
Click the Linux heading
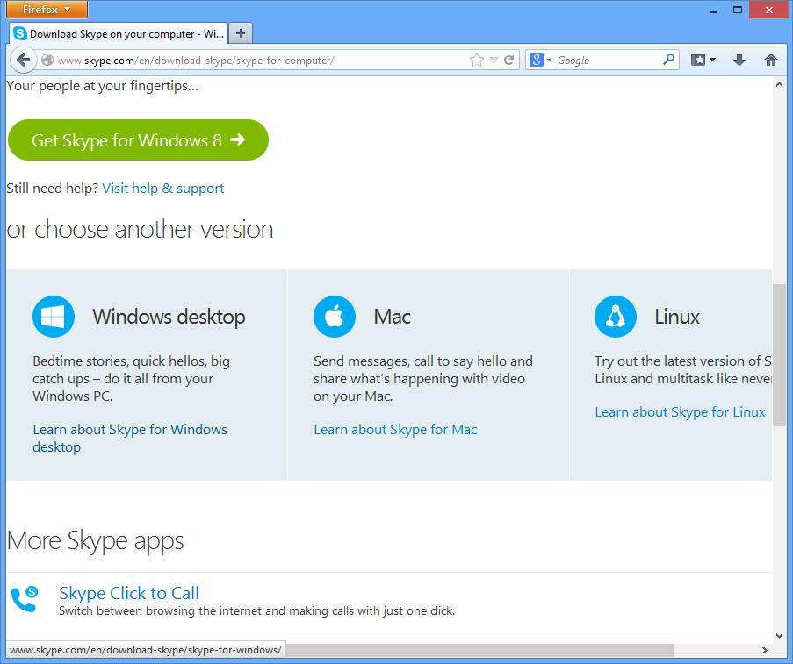[677, 317]
